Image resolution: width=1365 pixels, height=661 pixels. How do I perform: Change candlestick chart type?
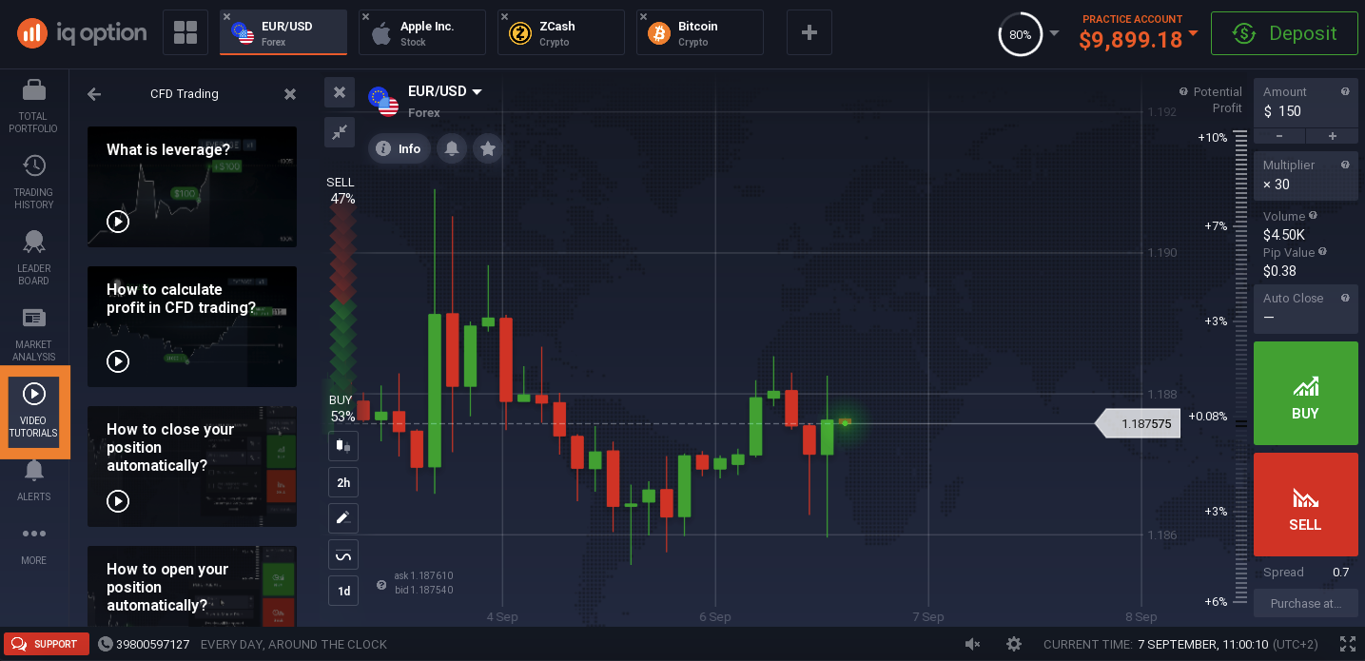click(343, 445)
